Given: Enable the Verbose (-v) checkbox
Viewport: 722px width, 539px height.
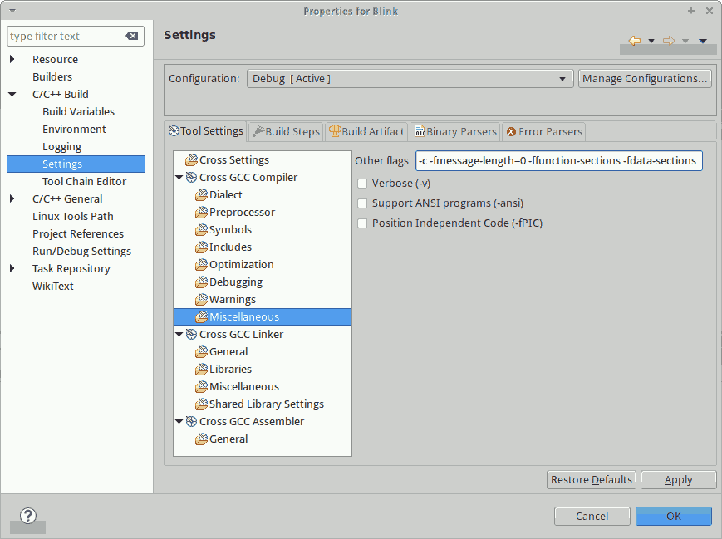Looking at the screenshot, I should (361, 184).
